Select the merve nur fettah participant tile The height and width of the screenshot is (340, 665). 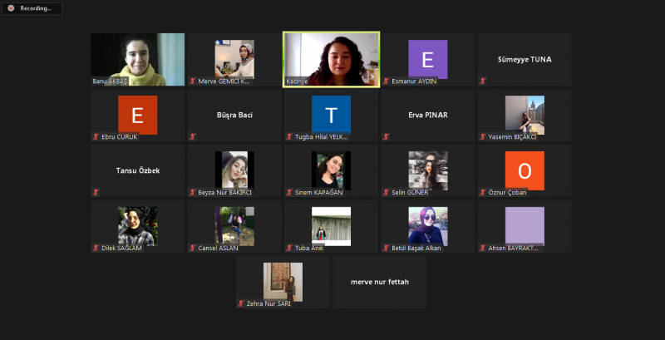click(x=379, y=282)
